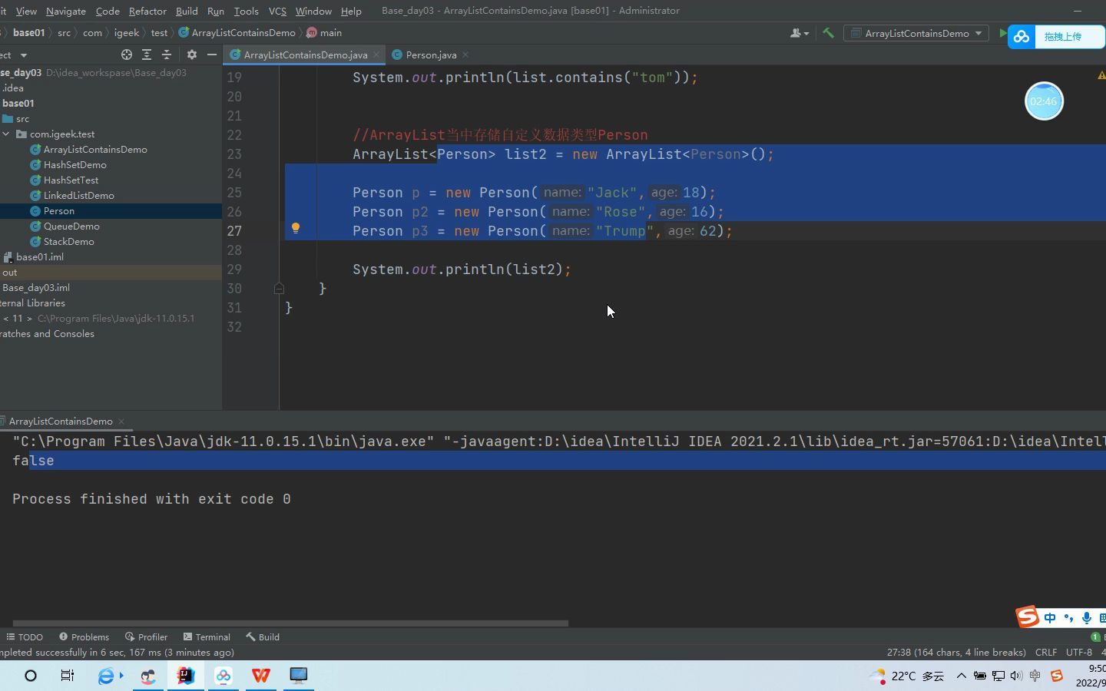Select LinkedListDemo class in project tree
The image size is (1106, 691).
[x=78, y=196]
